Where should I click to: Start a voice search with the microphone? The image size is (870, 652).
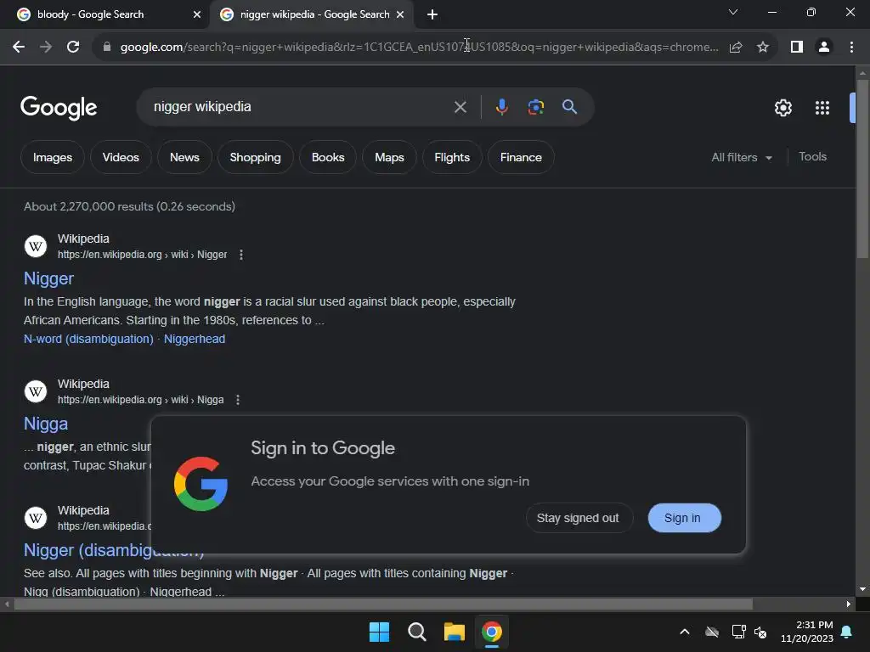point(501,107)
